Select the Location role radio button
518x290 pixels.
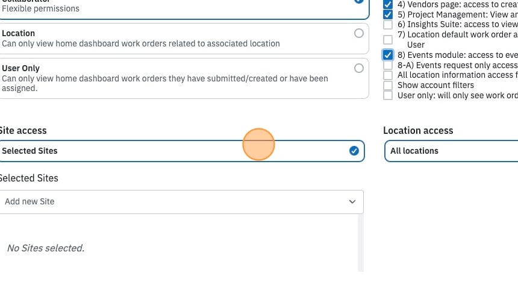click(x=359, y=33)
